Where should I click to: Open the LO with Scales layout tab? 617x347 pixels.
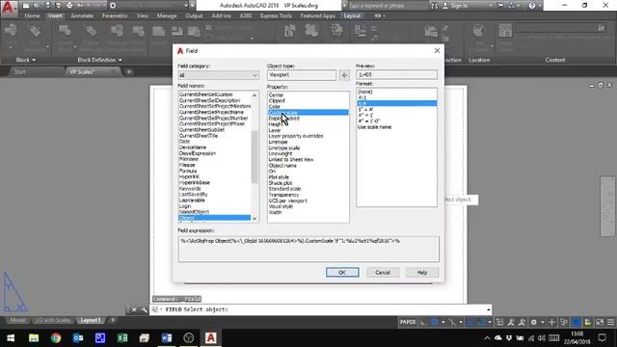pos(53,320)
